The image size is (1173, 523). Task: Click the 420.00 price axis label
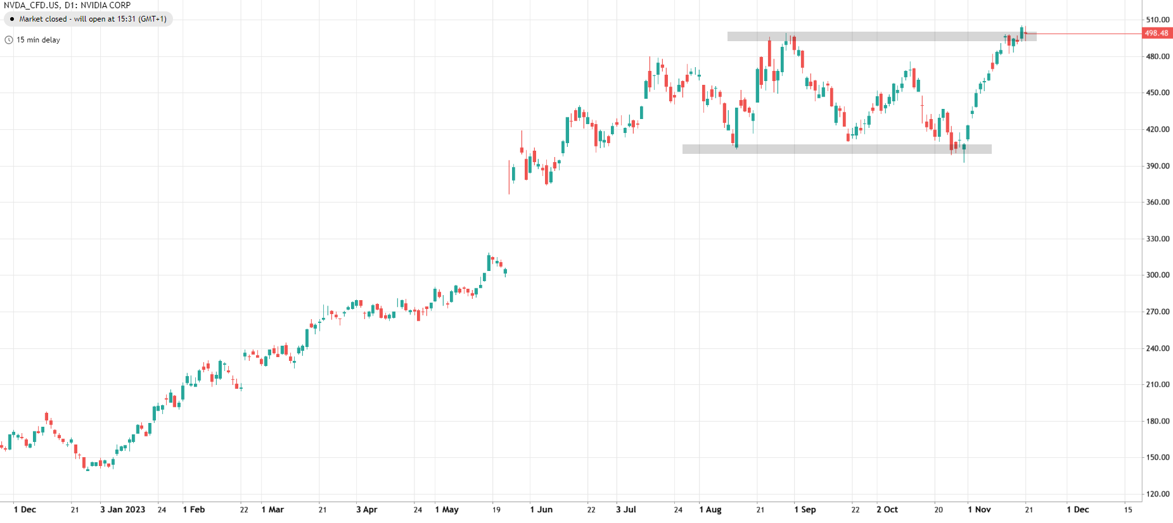1158,129
